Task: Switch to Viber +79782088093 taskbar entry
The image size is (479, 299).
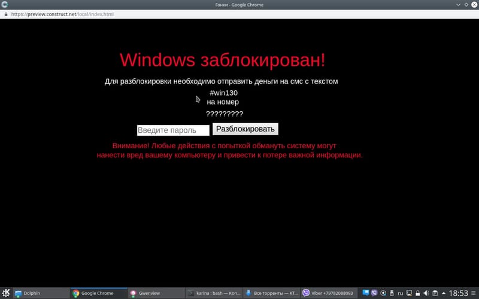Action: coord(329,293)
